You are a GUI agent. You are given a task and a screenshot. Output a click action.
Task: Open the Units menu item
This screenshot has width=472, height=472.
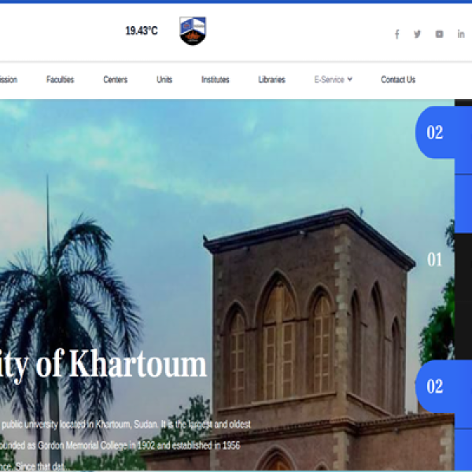164,79
